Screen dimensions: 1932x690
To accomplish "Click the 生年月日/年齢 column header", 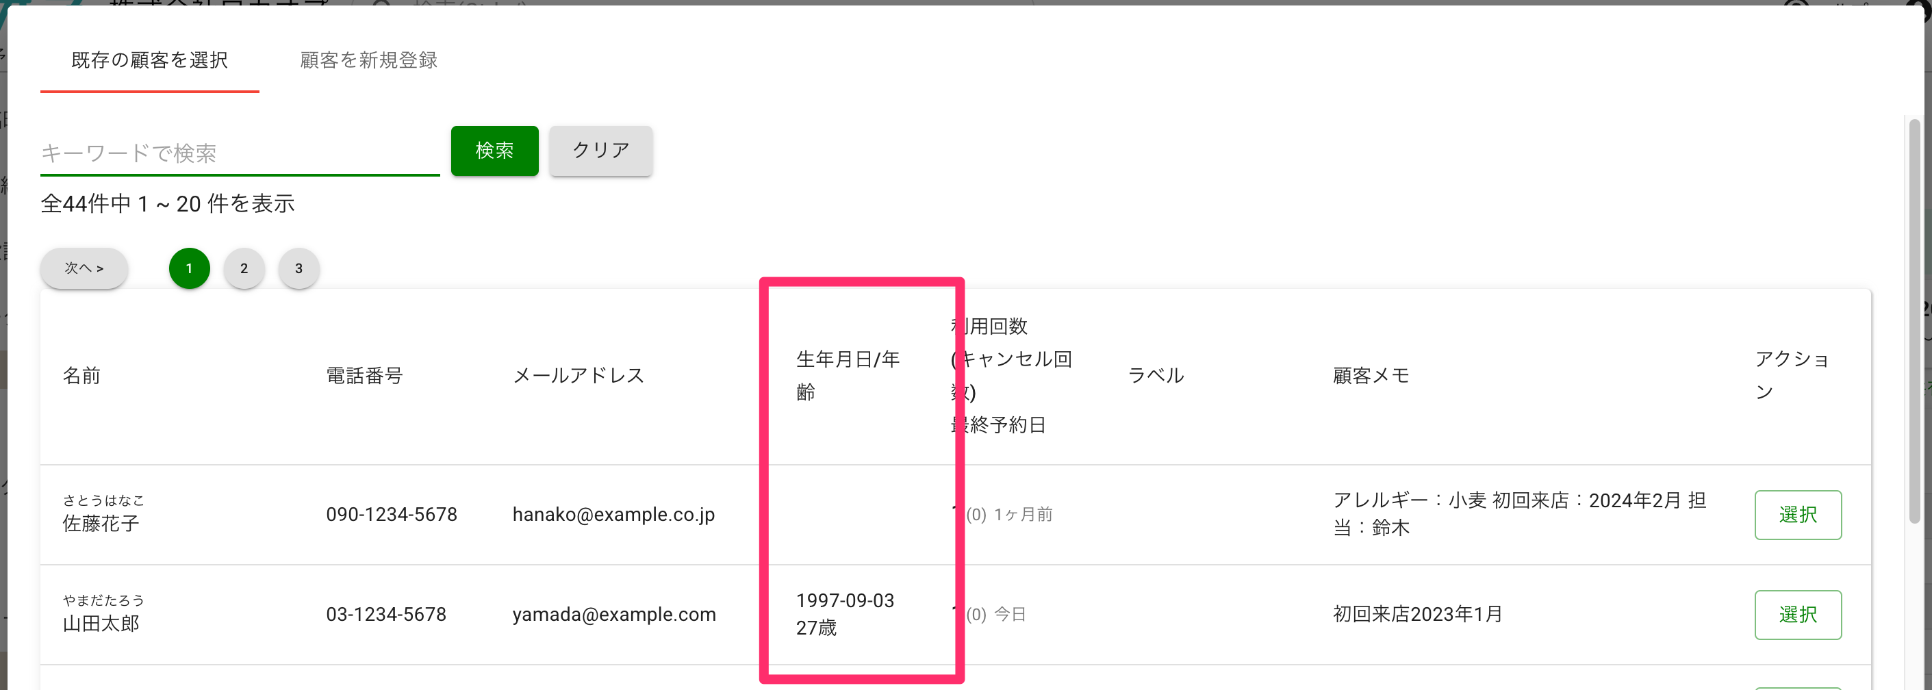I will tap(848, 376).
